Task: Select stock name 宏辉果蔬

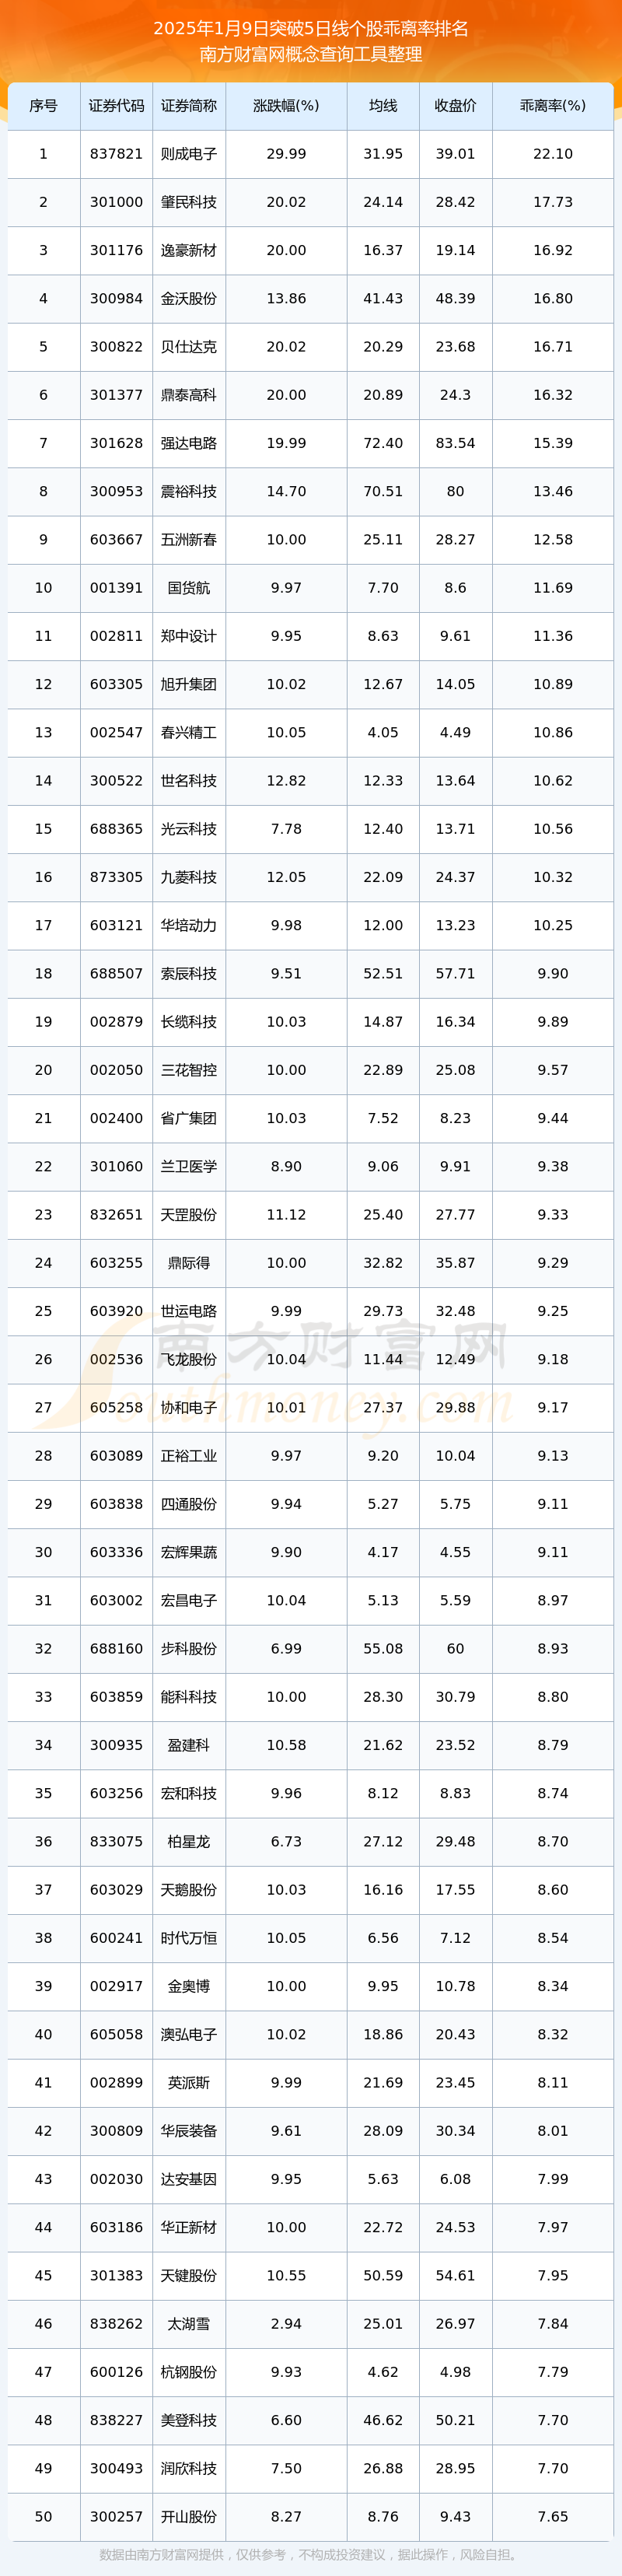Action: click(x=189, y=1552)
